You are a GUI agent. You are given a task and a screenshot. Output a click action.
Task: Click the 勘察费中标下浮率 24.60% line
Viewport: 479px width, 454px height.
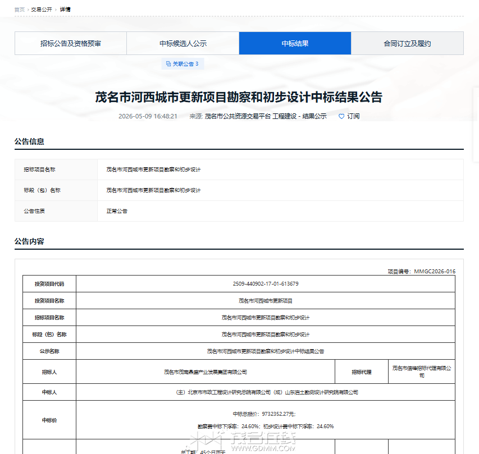coord(266,426)
